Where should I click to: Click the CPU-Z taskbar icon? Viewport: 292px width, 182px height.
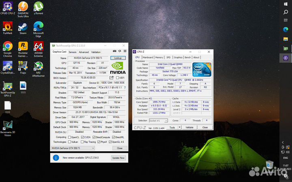pos(286,58)
